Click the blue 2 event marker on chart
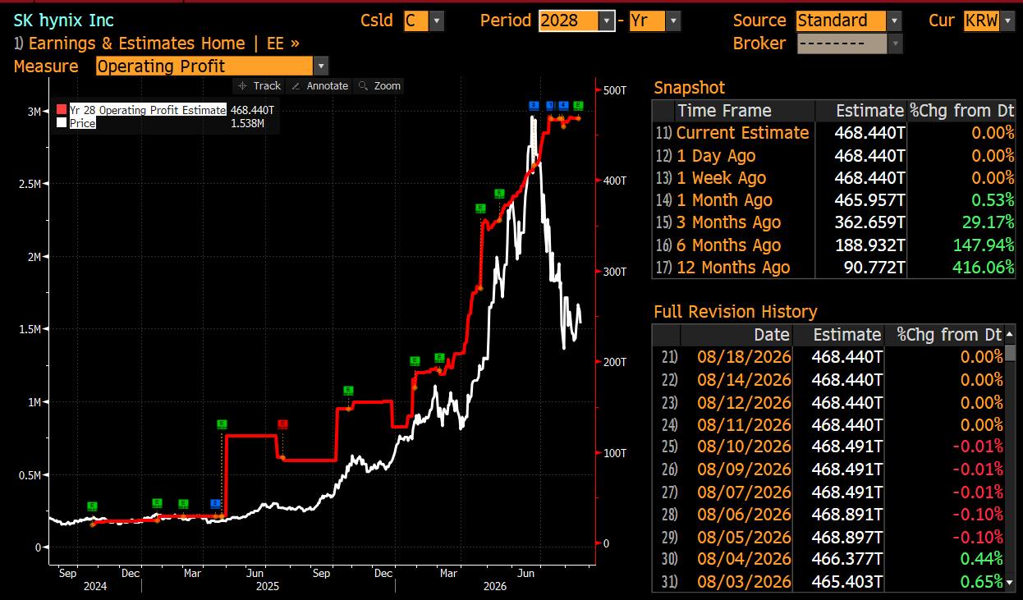This screenshot has width=1023, height=600. (215, 503)
